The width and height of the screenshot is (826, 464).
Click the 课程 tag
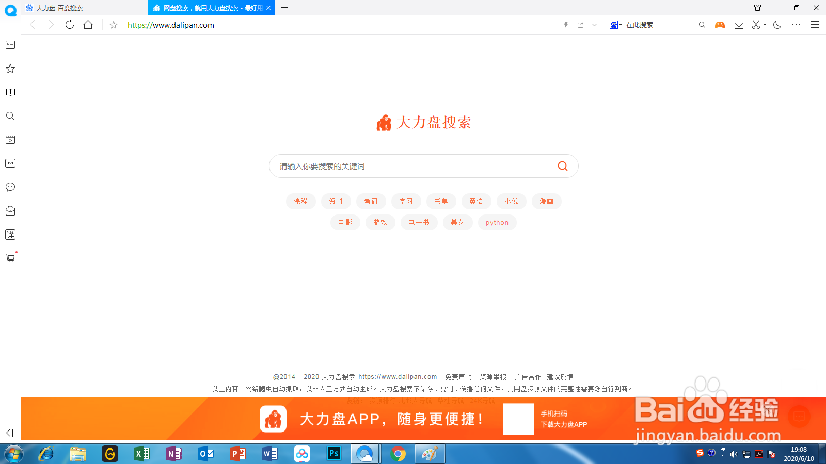pyautogui.click(x=300, y=201)
